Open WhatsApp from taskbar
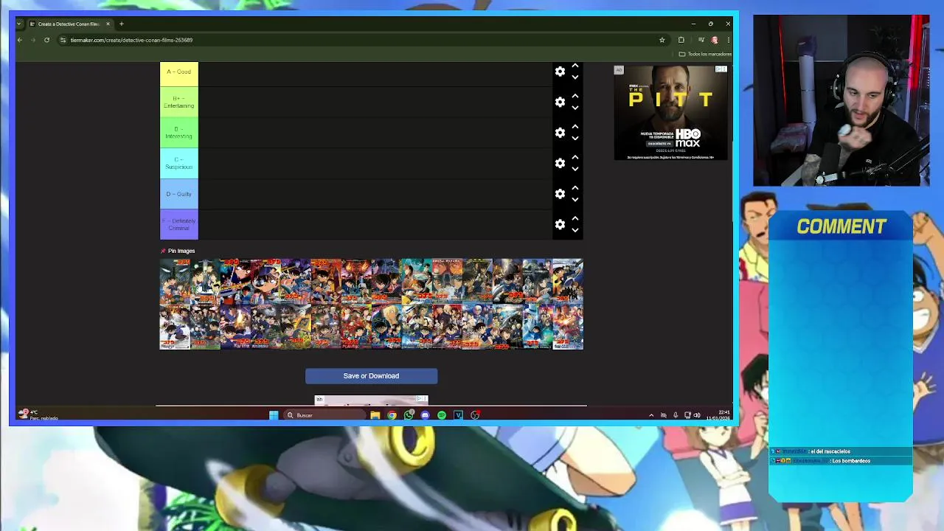Screen dimensions: 944x531 point(409,415)
